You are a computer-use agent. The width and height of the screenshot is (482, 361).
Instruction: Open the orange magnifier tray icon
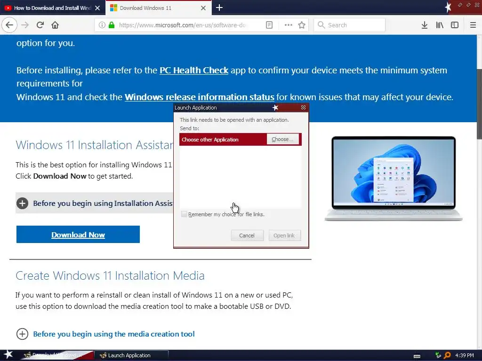(x=447, y=355)
